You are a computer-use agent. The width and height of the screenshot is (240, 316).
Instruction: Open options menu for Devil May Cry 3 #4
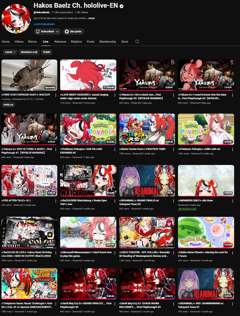pos(115,304)
